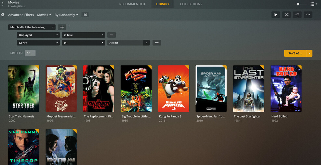Click the LookingGlass server name
The image size is (321, 165).
pos(16,7)
